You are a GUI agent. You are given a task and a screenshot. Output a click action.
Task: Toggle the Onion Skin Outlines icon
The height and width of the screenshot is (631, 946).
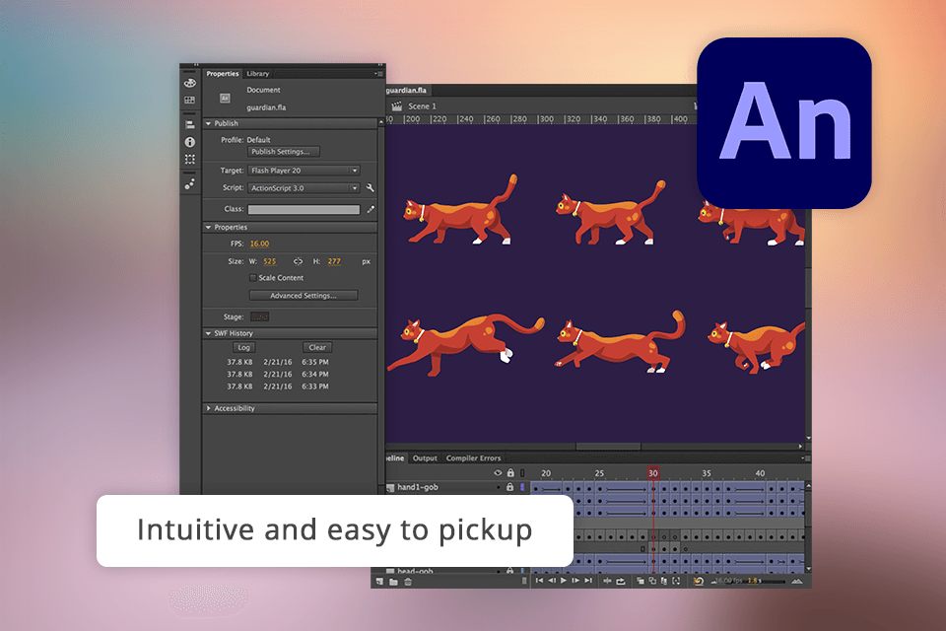click(x=652, y=581)
